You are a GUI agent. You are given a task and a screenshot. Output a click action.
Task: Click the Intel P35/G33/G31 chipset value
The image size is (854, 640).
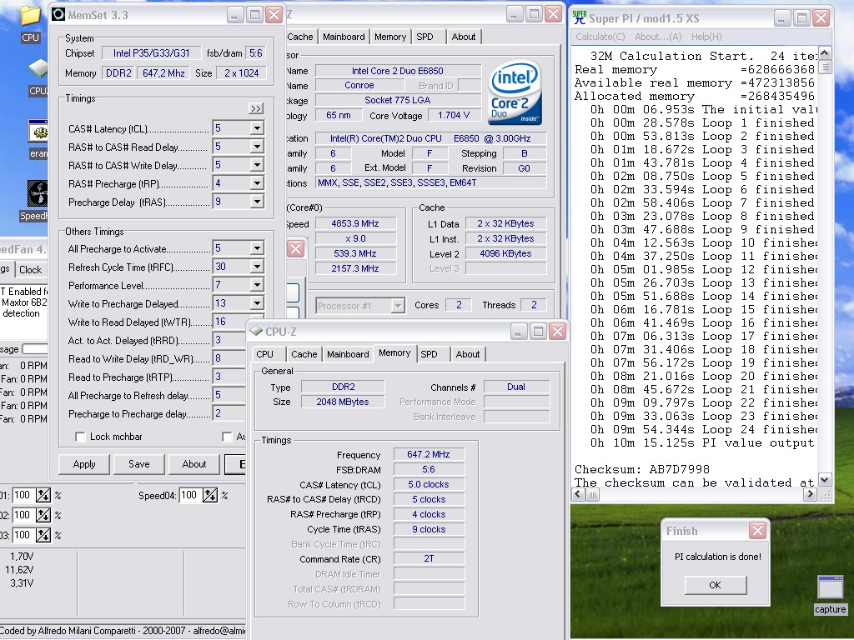click(152, 53)
